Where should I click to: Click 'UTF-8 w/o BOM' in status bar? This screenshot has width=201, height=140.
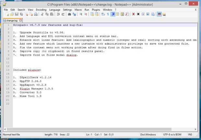click(x=172, y=134)
